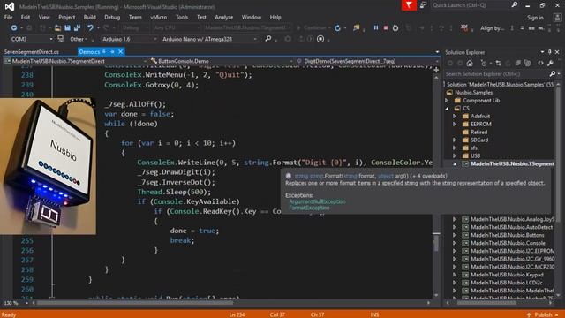
Task: Switch to the SevenSegmentDirect.cs tab
Action: click(x=32, y=52)
